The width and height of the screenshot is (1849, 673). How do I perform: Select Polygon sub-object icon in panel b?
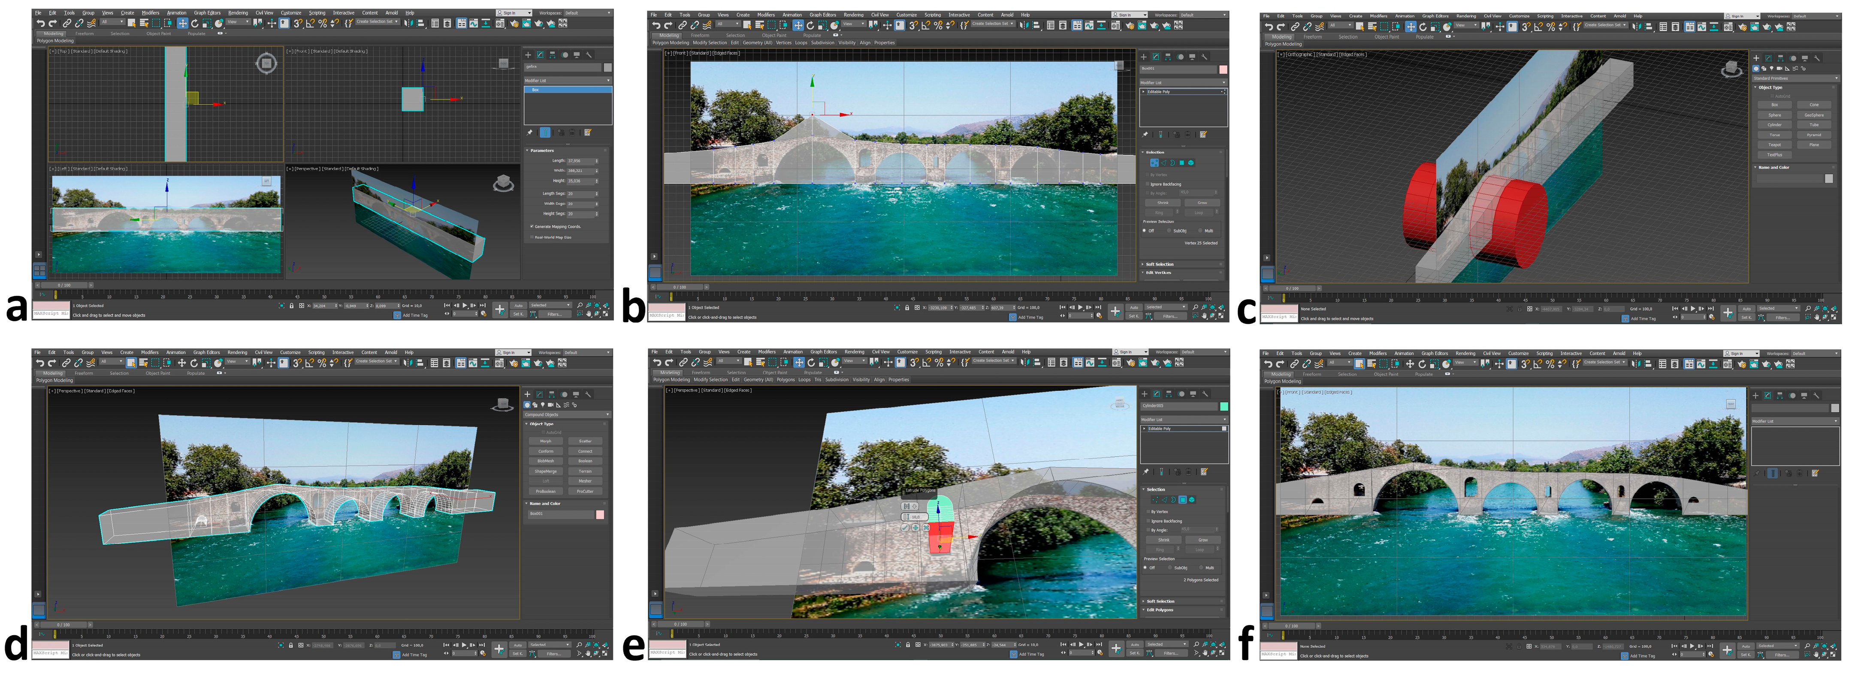point(1181,163)
